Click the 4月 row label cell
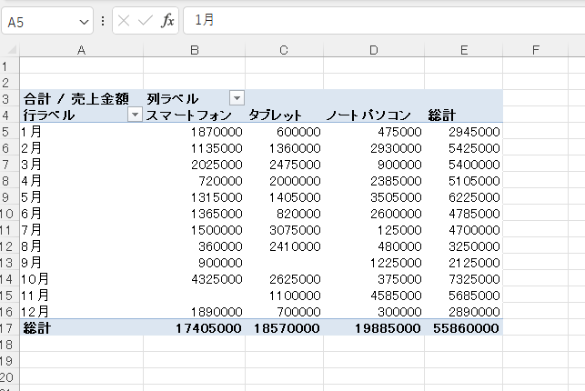Image resolution: width=585 pixels, height=391 pixels. pyautogui.click(x=82, y=181)
